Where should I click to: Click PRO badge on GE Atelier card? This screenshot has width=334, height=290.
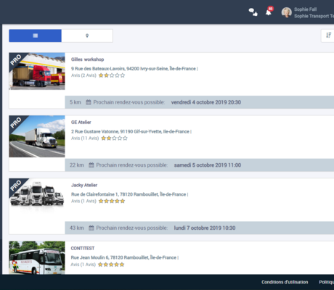16,123
